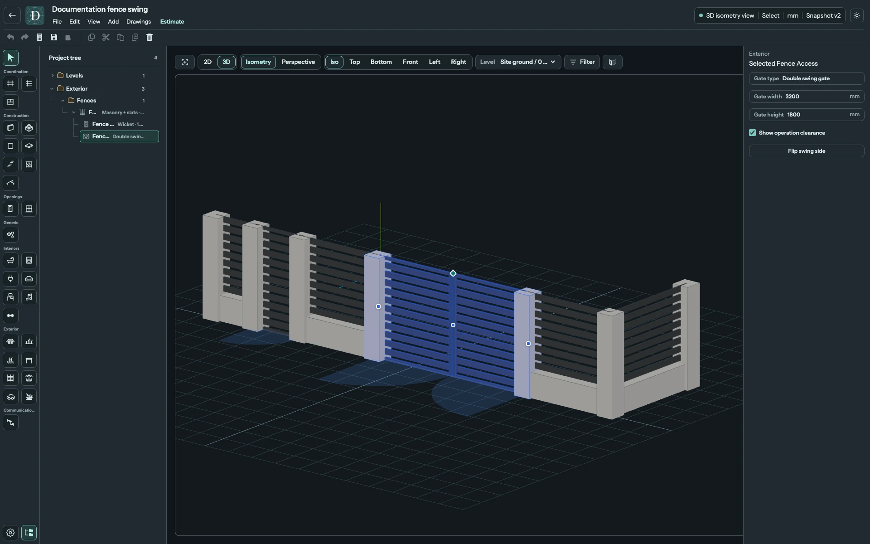Open the Gate type dropdown
The width and height of the screenshot is (870, 544).
(807, 78)
